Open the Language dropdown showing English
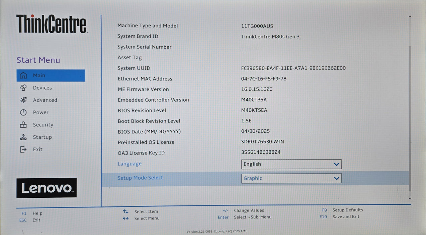This screenshot has height=235, width=426. point(291,164)
